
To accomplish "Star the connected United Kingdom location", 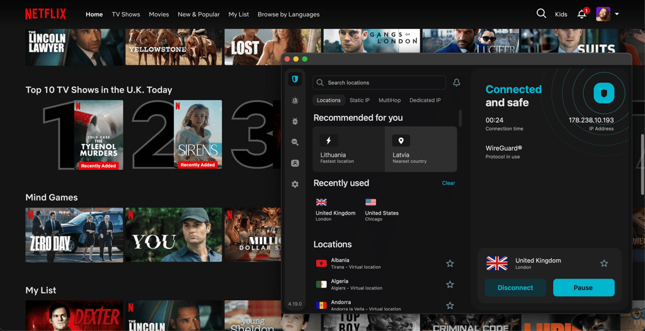I will (x=604, y=263).
